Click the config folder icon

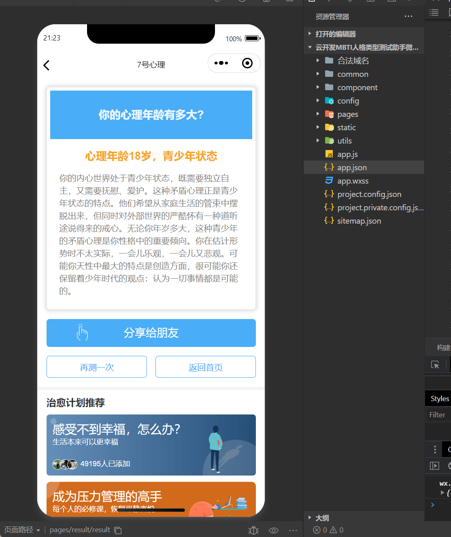(329, 101)
